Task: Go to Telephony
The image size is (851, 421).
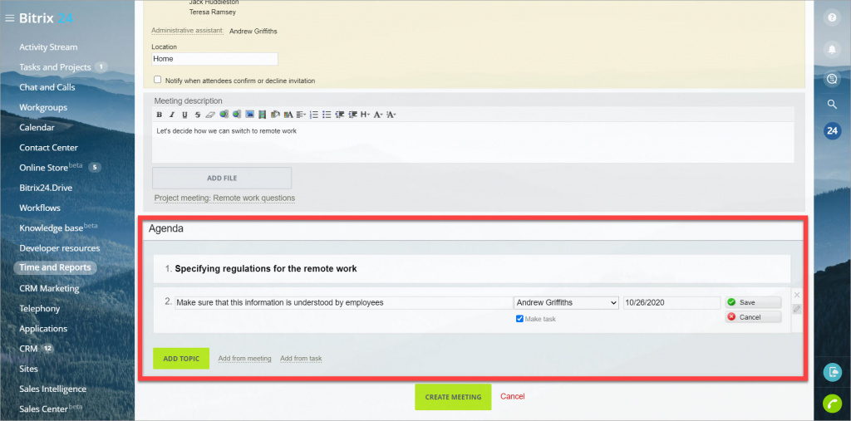Action: point(39,309)
